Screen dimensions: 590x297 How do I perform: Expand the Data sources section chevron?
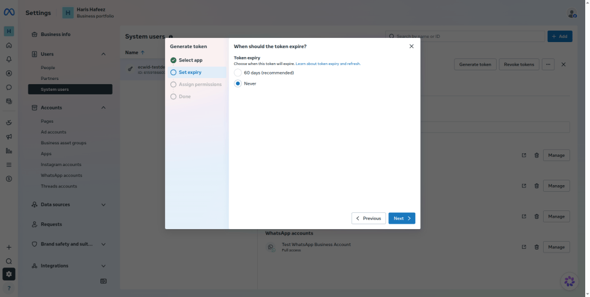point(104,204)
